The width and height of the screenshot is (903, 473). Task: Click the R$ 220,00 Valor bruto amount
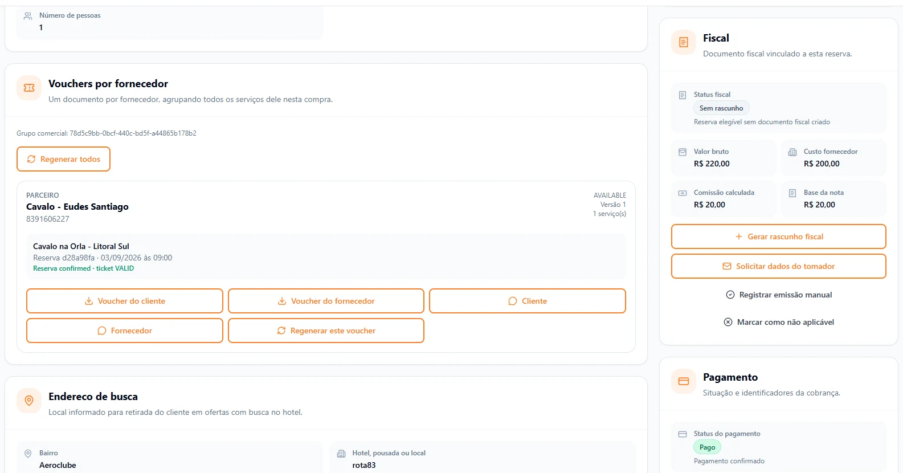(x=712, y=164)
